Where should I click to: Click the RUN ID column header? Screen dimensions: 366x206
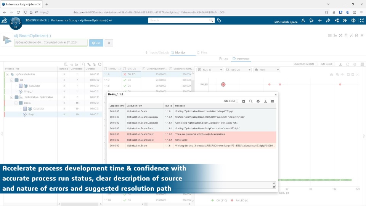click(x=112, y=69)
